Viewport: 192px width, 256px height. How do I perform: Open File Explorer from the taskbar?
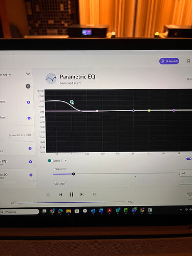69,211
